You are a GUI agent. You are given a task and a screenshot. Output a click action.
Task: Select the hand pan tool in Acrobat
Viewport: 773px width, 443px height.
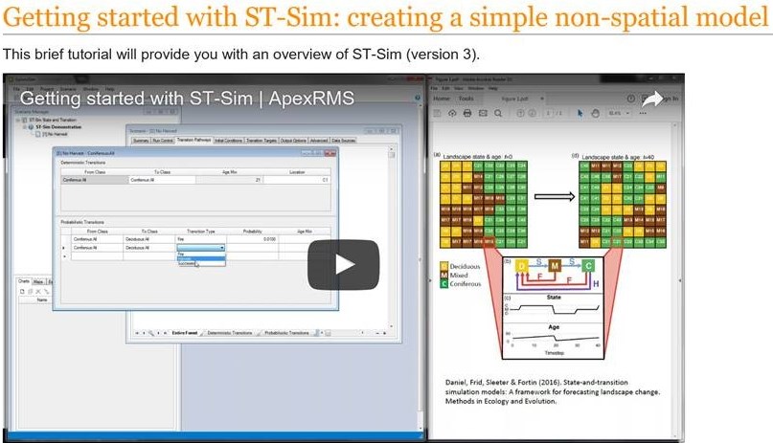point(596,113)
